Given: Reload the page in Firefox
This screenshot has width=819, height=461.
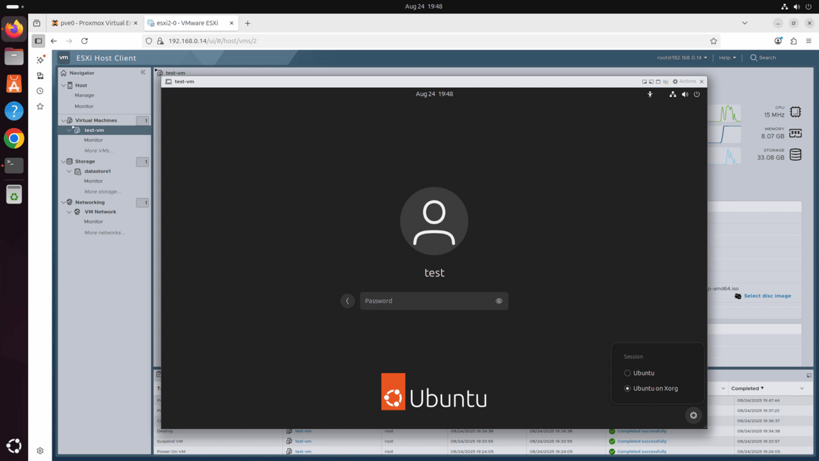Looking at the screenshot, I should click(x=84, y=41).
